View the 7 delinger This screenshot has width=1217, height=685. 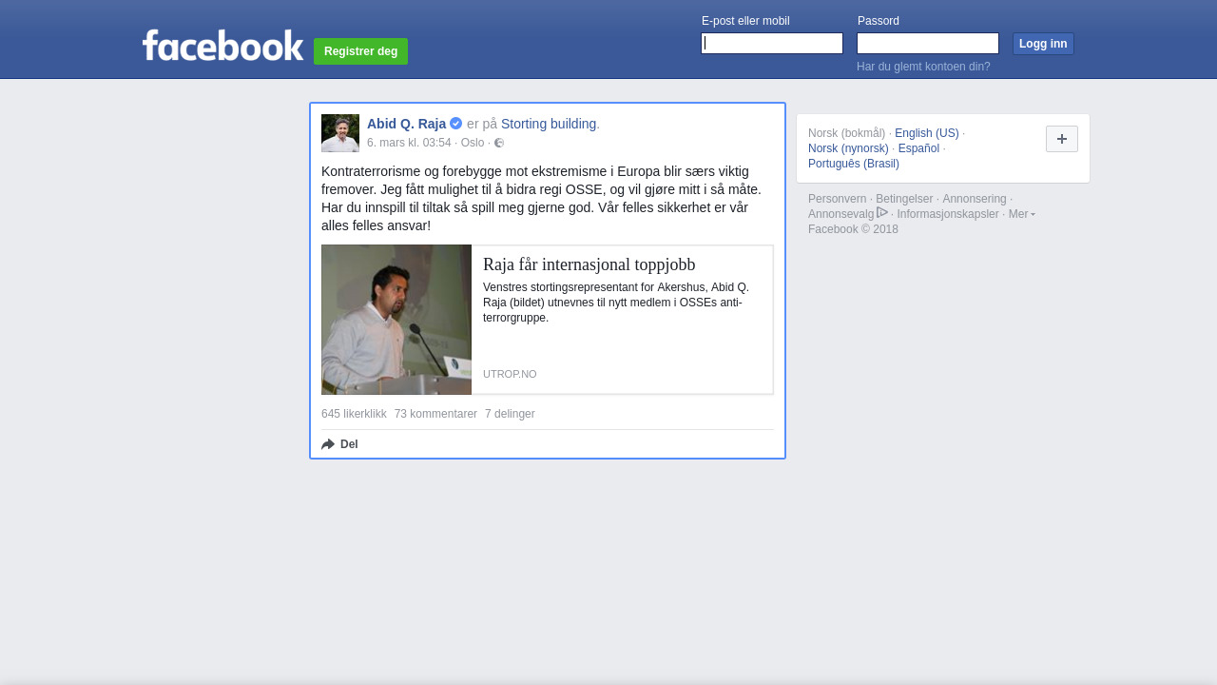(x=510, y=414)
